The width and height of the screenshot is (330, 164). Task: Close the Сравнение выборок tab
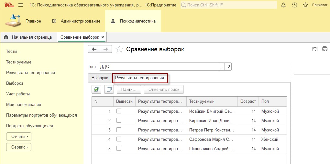pyautogui.click(x=103, y=37)
